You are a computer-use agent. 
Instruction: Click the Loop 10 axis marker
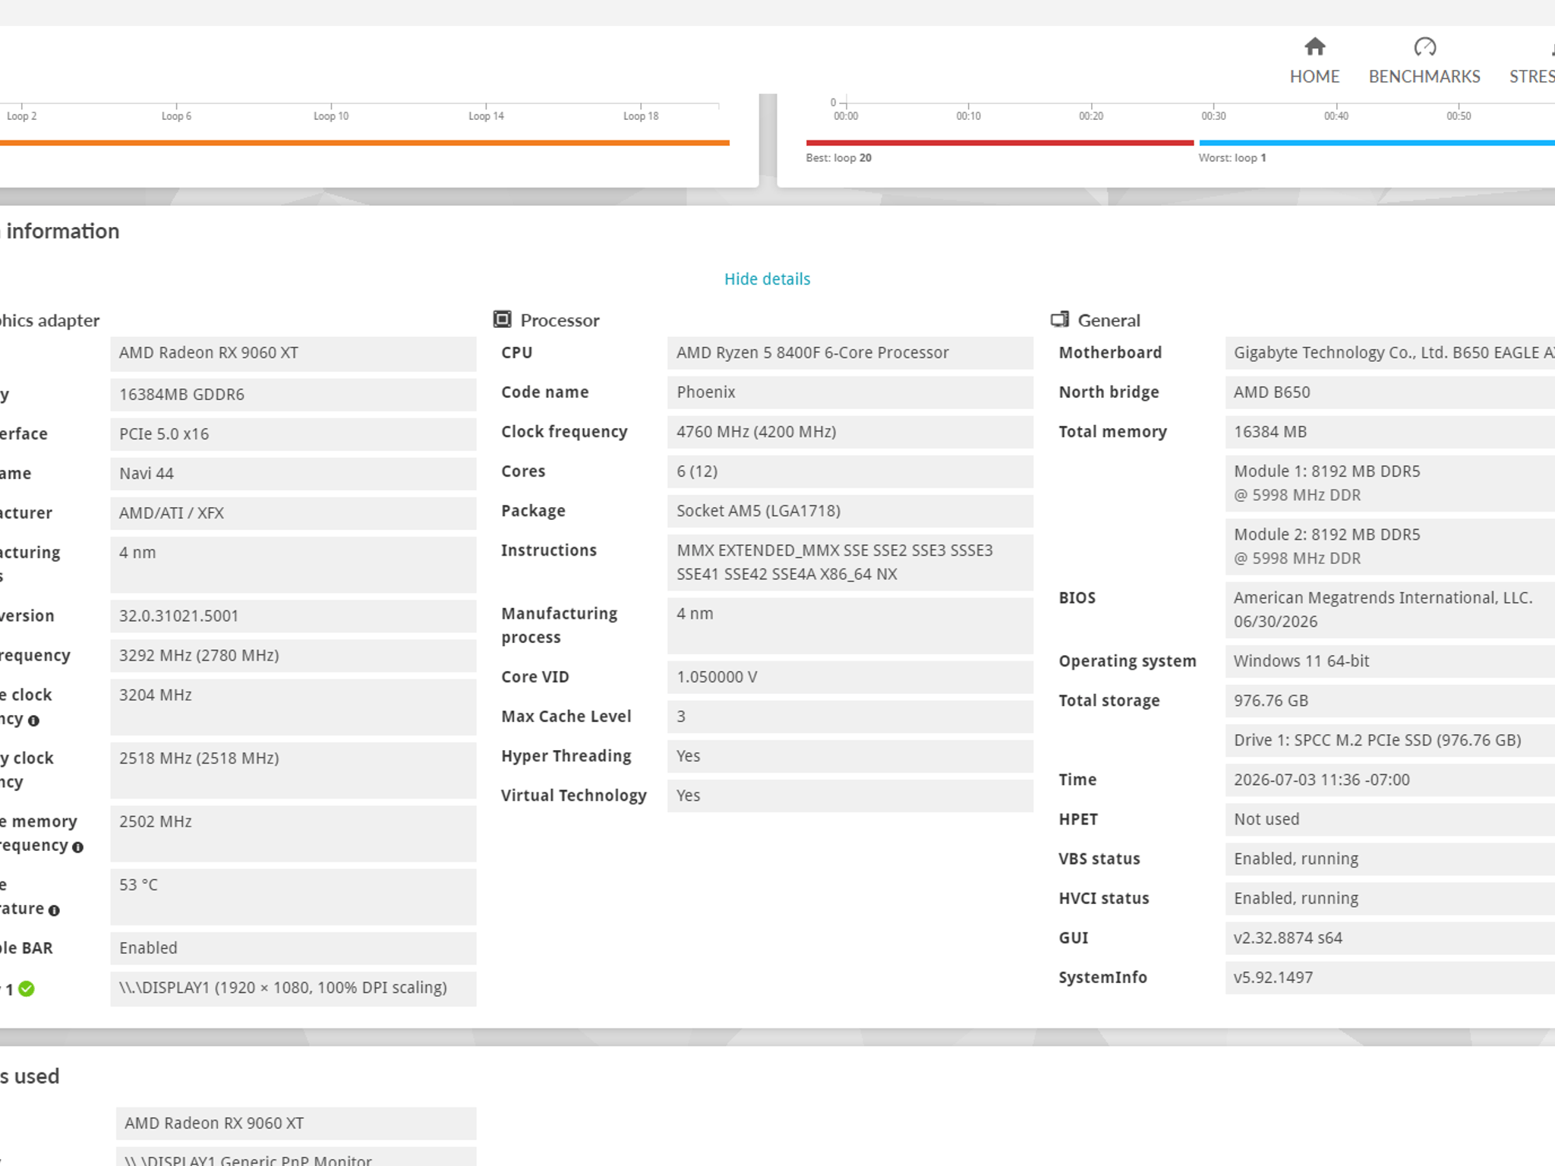(331, 115)
